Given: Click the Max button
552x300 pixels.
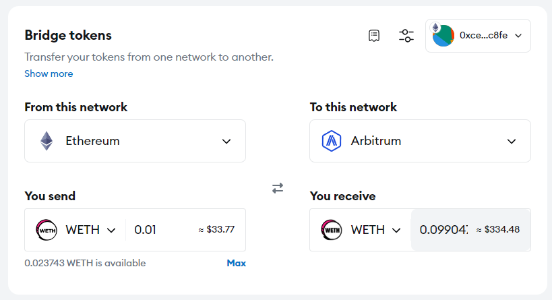Looking at the screenshot, I should click(x=236, y=263).
